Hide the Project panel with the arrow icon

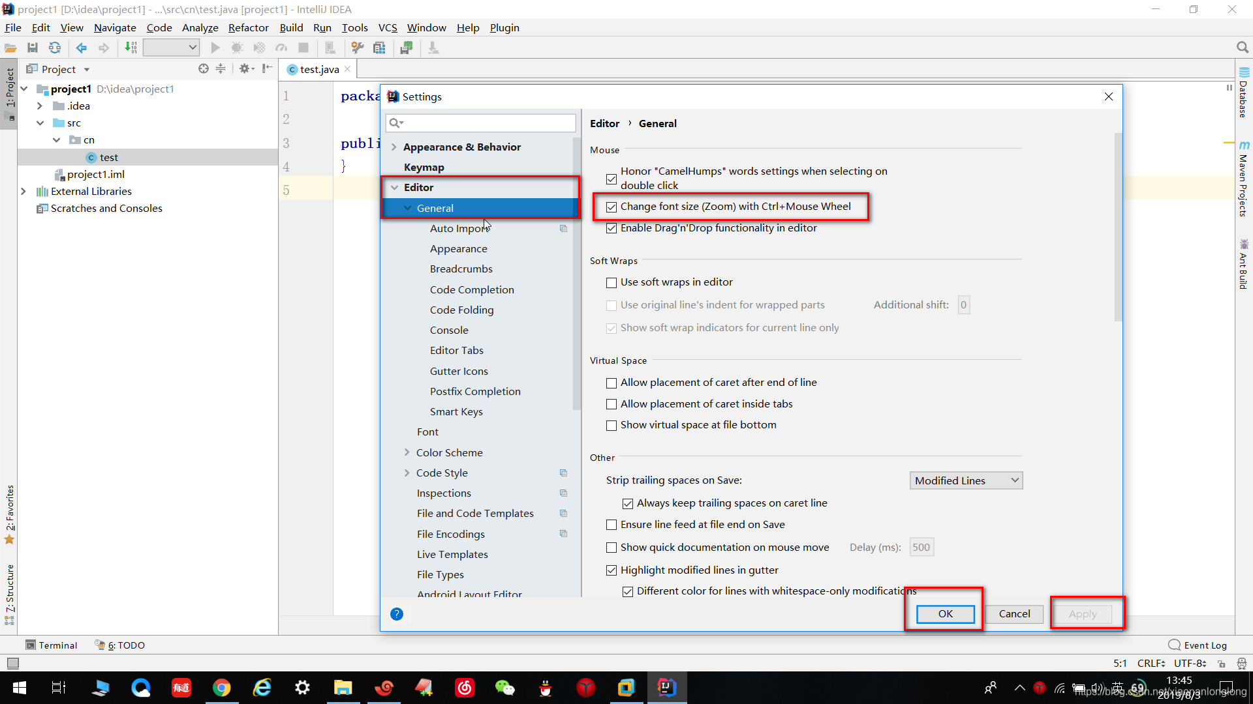pos(267,68)
